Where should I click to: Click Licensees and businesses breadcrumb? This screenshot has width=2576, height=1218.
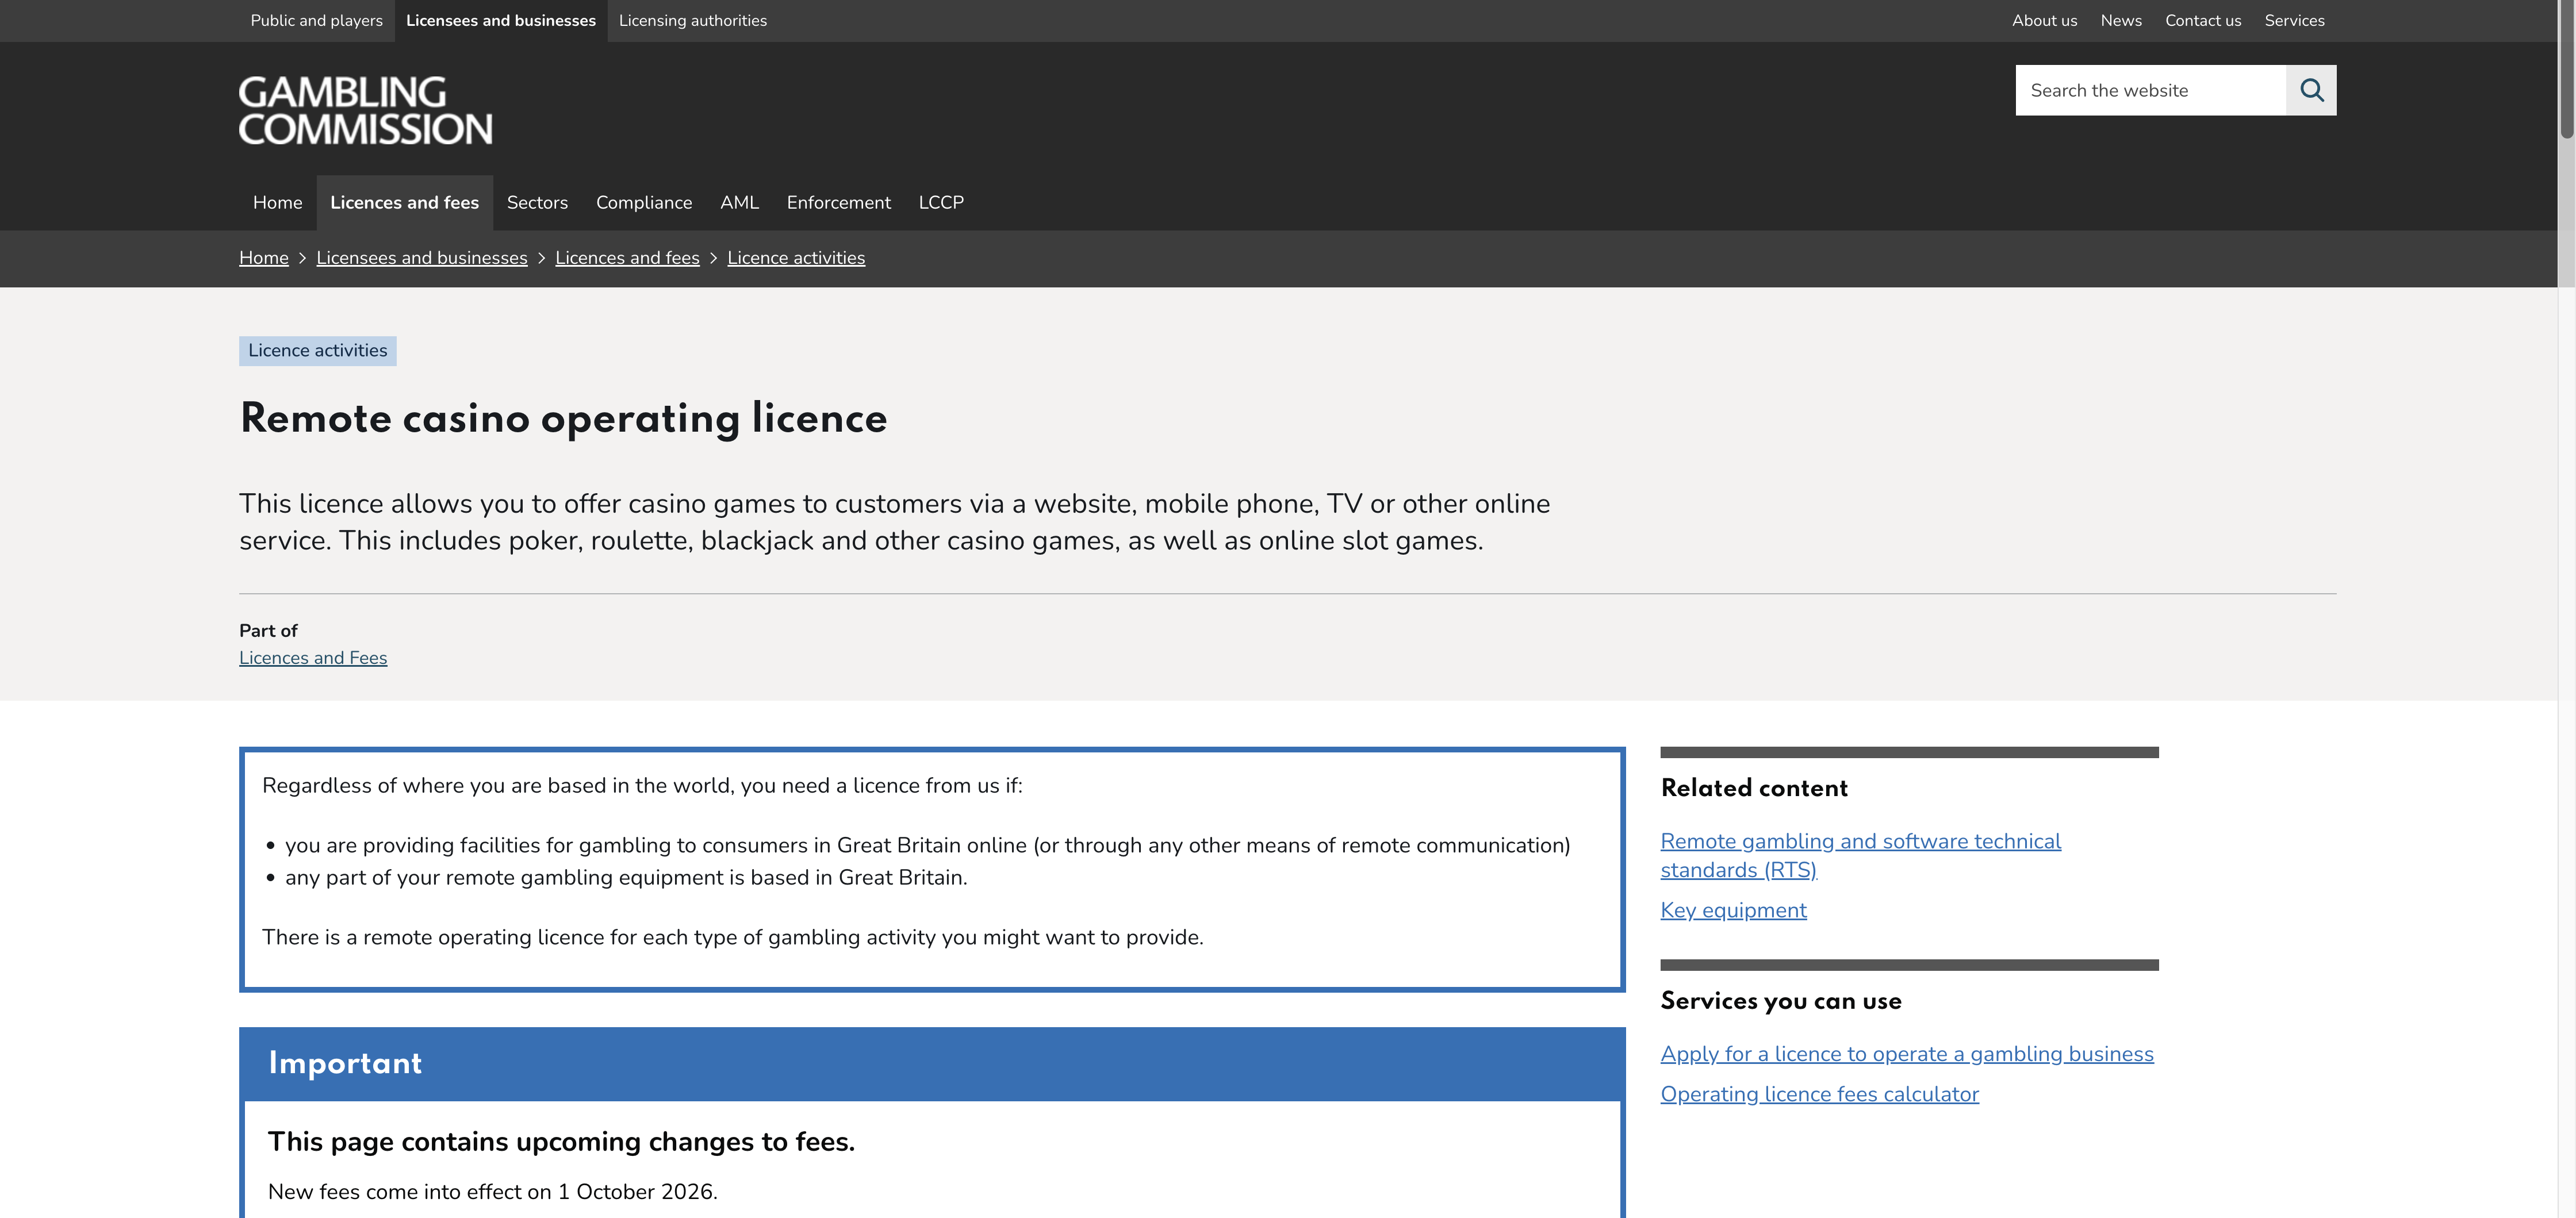[422, 258]
